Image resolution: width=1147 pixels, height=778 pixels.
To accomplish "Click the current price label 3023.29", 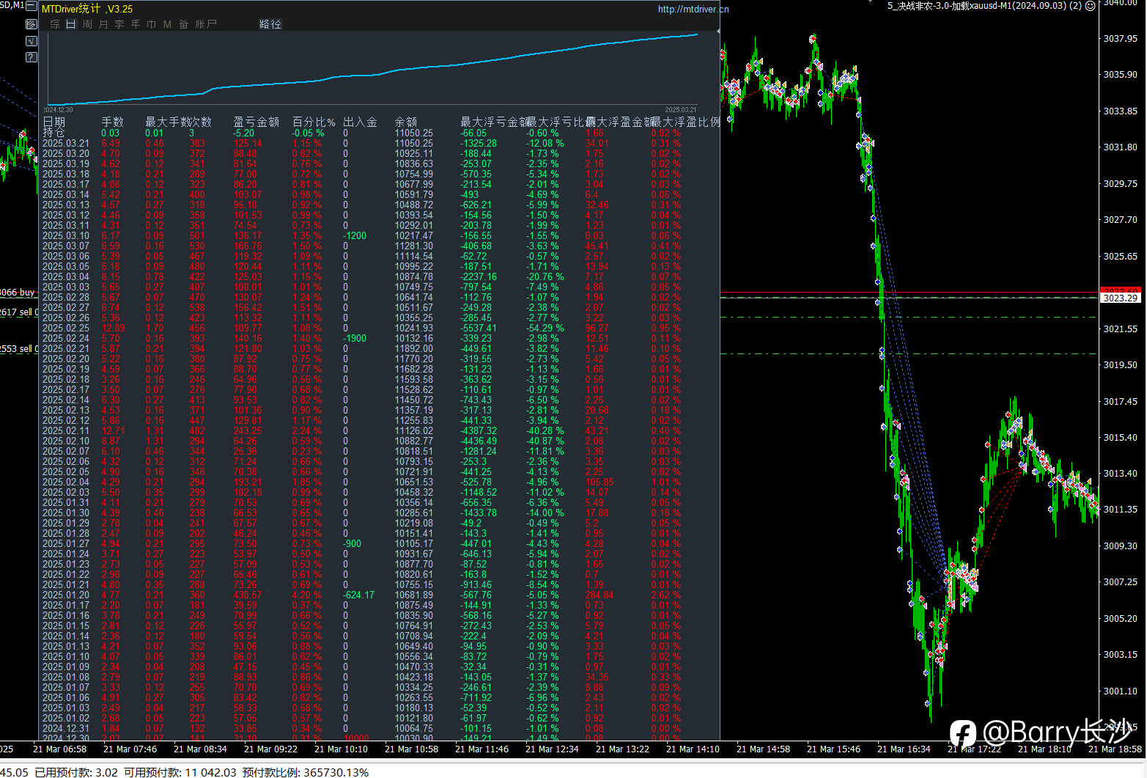I will pos(1121,298).
